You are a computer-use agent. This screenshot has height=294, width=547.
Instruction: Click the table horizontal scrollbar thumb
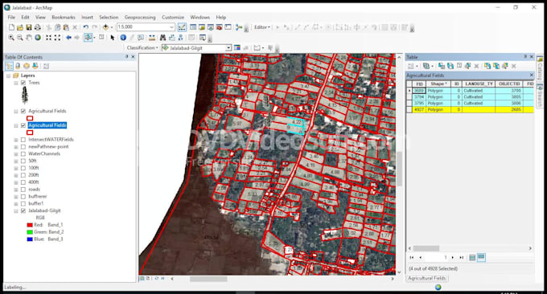426,248
